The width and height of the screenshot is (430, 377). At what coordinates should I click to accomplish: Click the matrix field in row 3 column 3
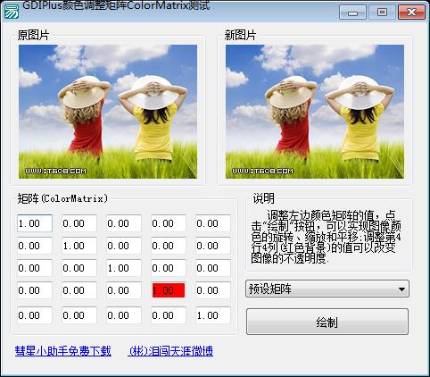(x=124, y=268)
